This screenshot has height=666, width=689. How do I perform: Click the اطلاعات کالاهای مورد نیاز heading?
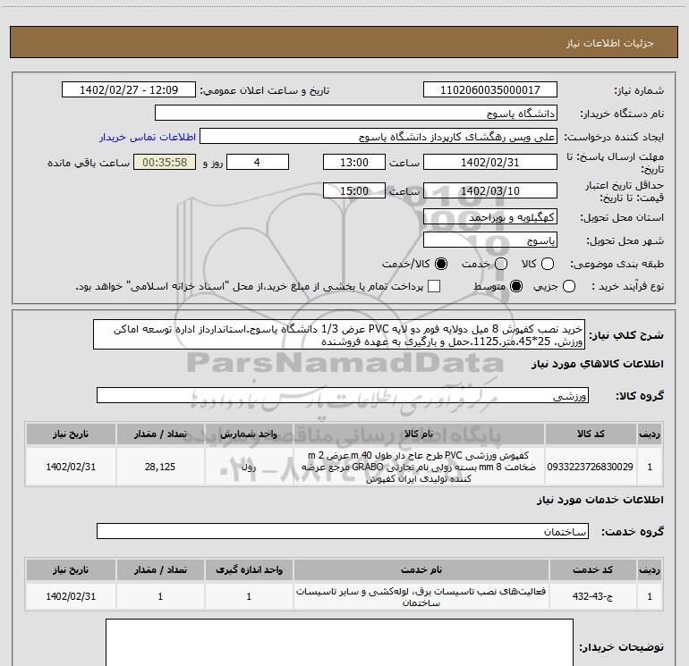pyautogui.click(x=597, y=364)
